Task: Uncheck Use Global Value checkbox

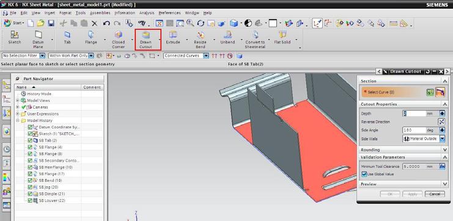Action: (364, 174)
